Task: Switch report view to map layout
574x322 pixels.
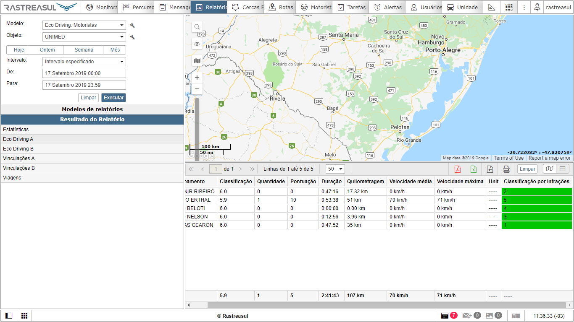Action: (x=549, y=169)
